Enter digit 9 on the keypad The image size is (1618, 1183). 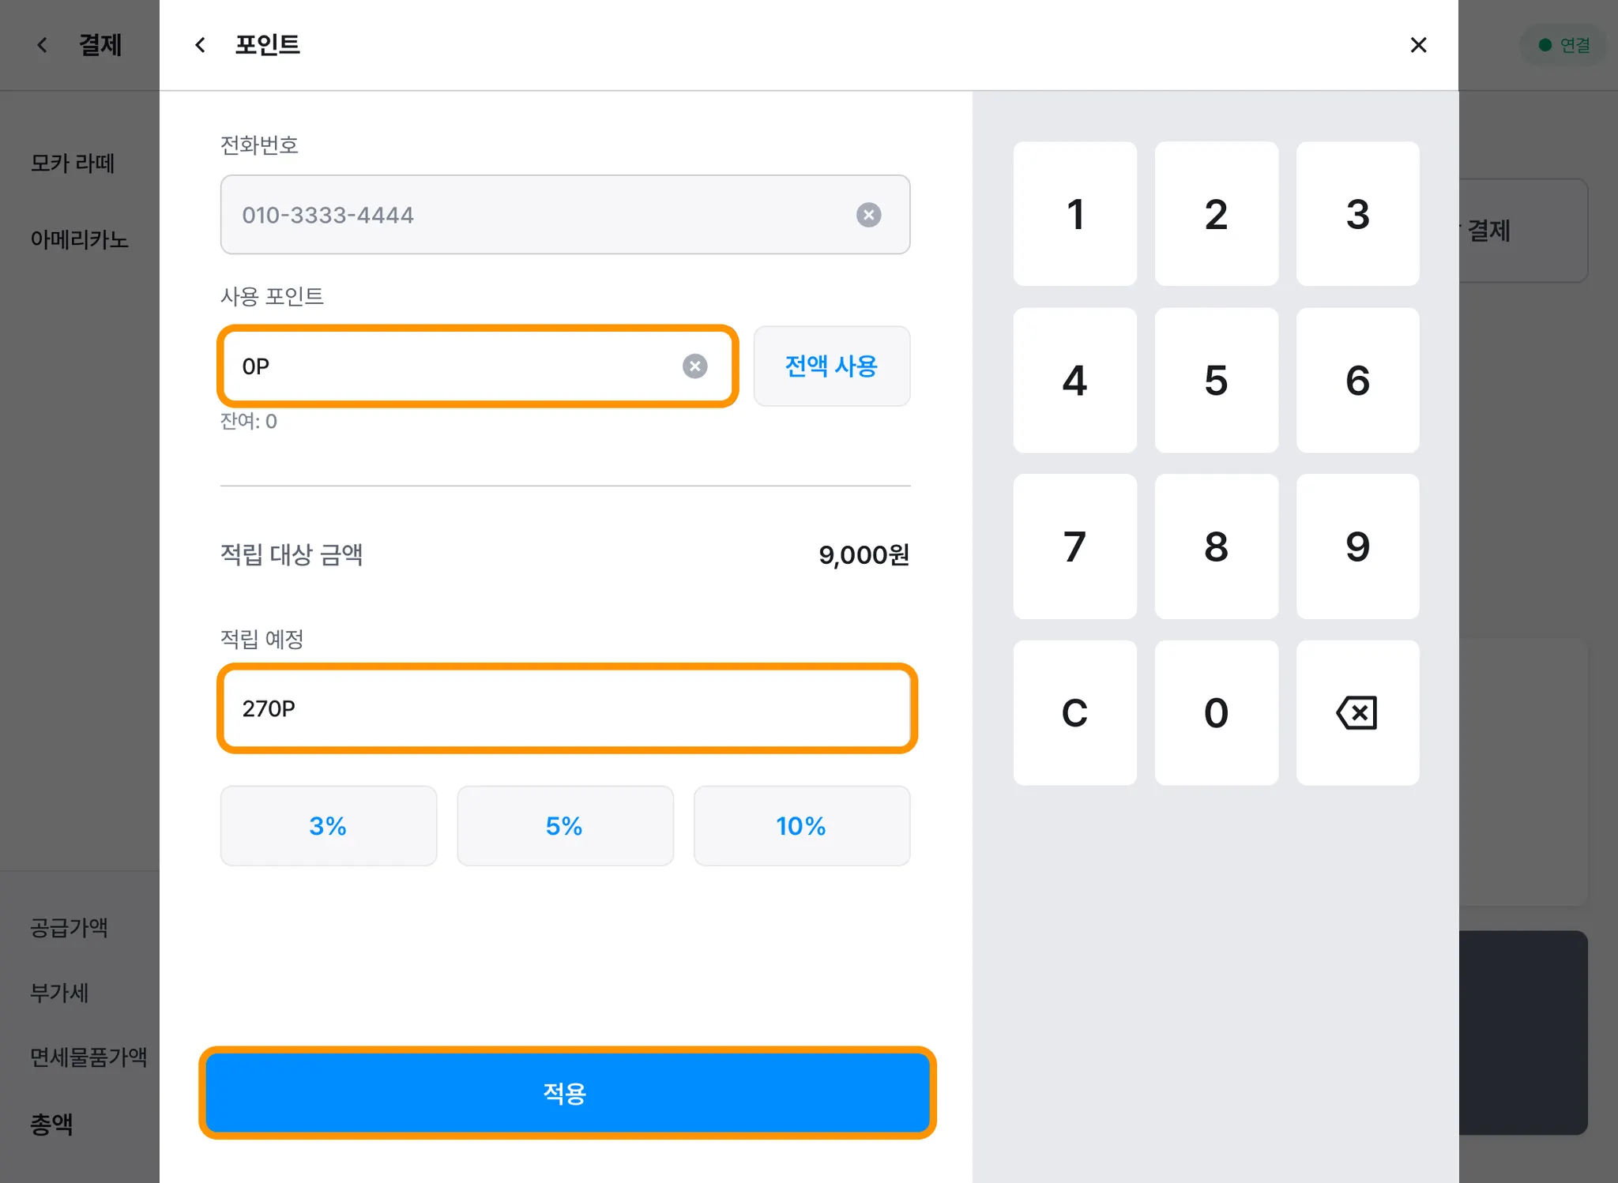pos(1357,546)
